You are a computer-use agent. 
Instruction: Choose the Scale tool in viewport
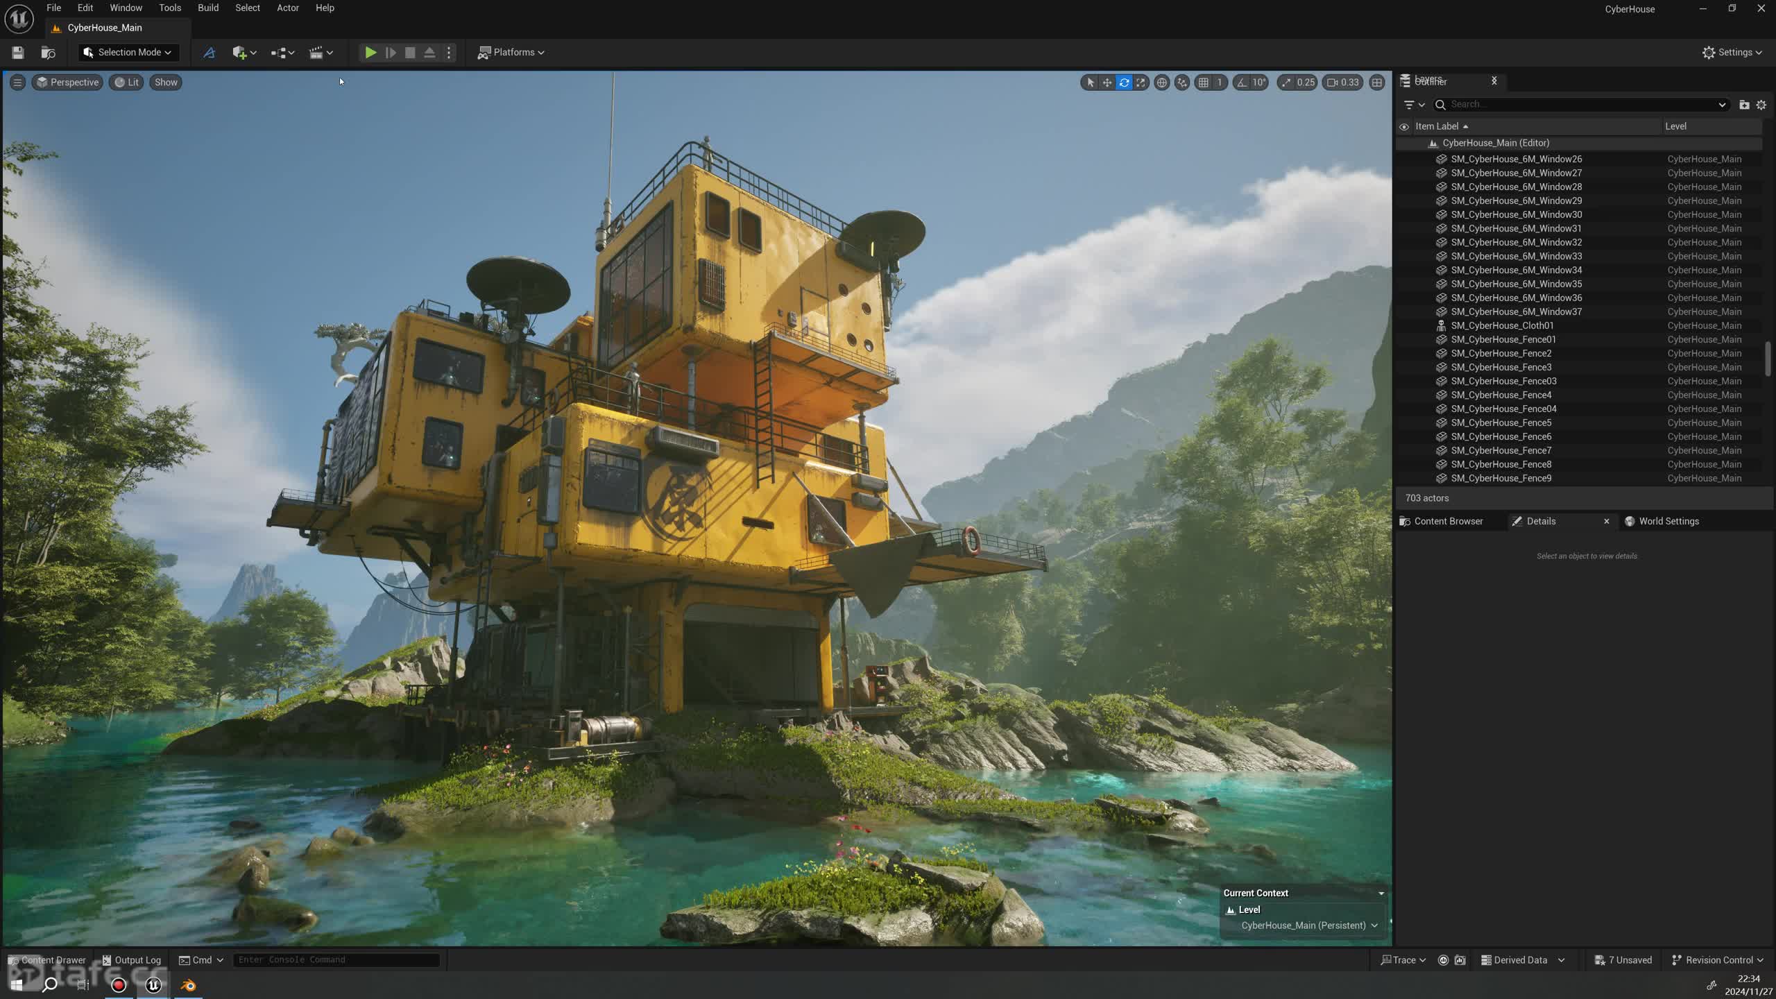pyautogui.click(x=1141, y=83)
